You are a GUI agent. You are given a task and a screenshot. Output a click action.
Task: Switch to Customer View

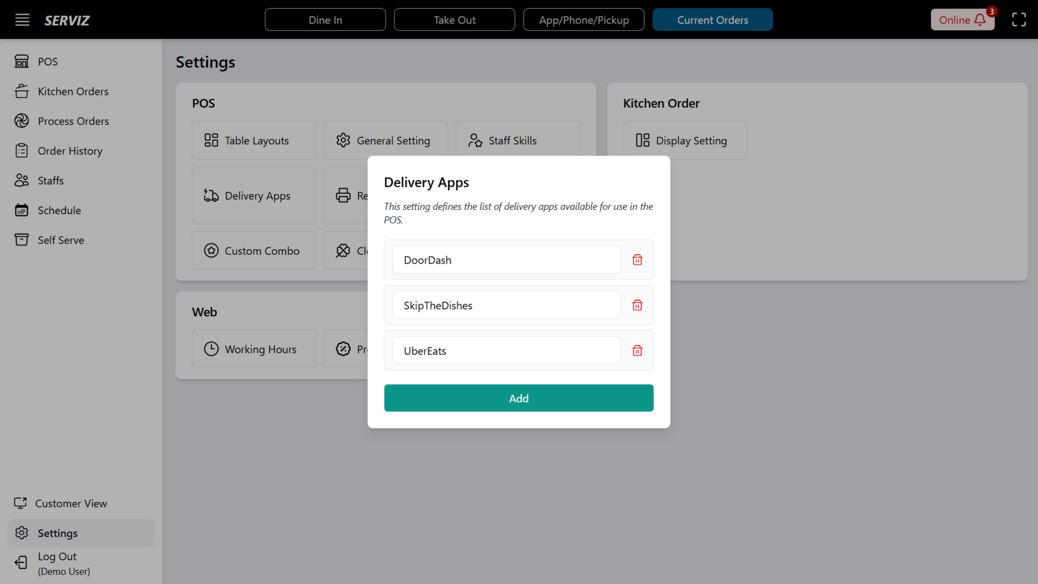coord(71,503)
